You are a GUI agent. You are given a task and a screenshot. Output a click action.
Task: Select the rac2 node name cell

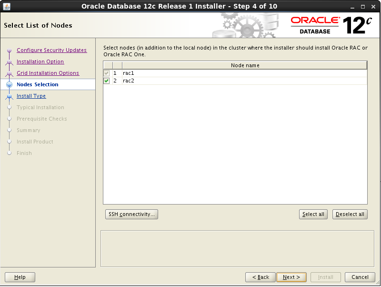click(x=244, y=81)
